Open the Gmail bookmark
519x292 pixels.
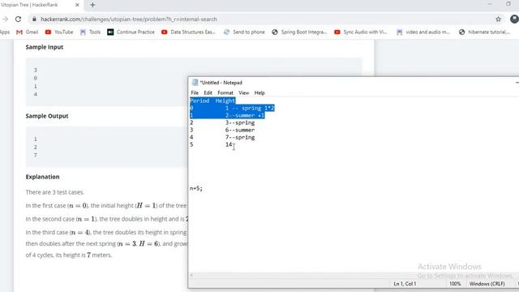28,32
